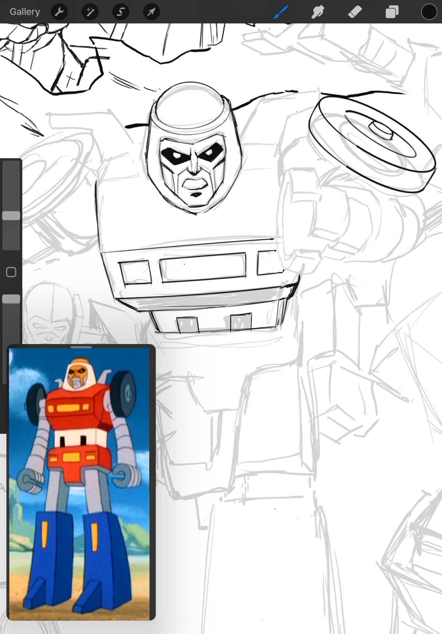Tap the domed helmet top on the sketch
The width and height of the screenshot is (442, 634).
pos(190,105)
